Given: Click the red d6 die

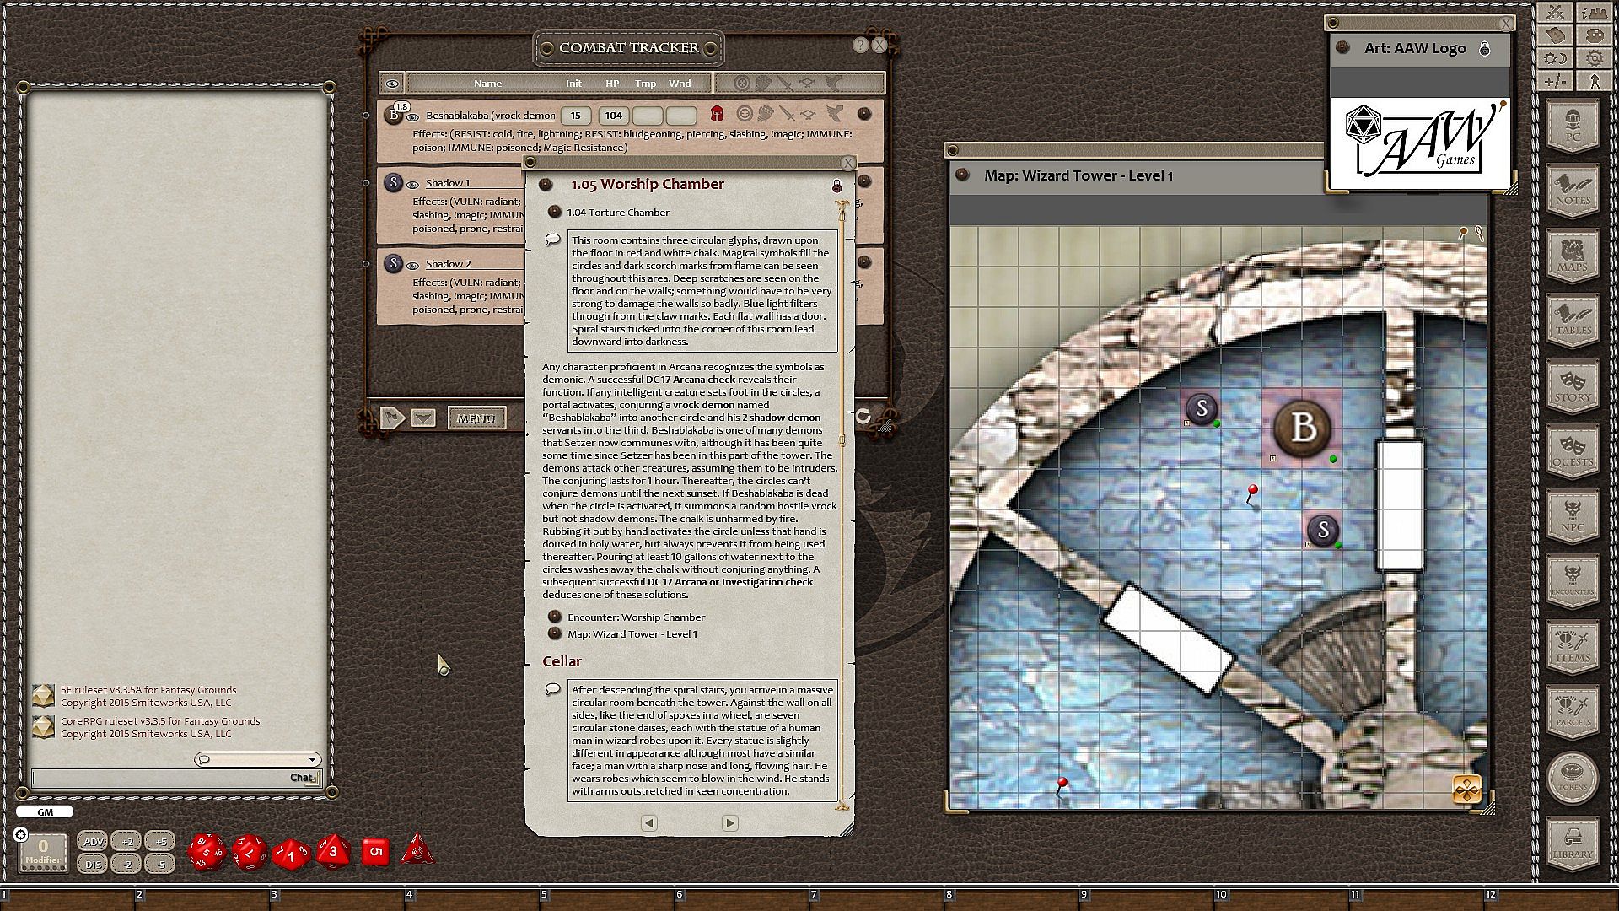Looking at the screenshot, I should 375,852.
